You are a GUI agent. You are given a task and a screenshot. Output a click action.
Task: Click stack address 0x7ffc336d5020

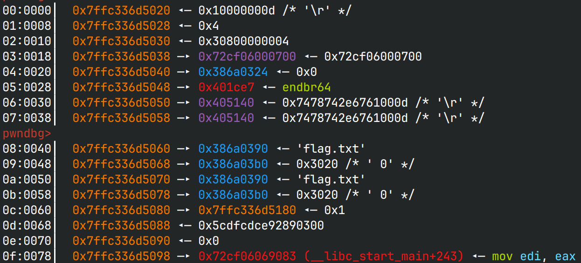(121, 10)
